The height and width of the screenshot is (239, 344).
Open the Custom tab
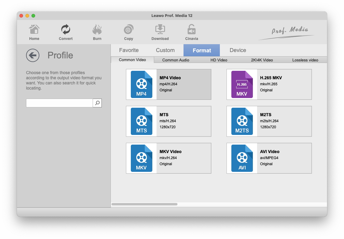coord(165,50)
